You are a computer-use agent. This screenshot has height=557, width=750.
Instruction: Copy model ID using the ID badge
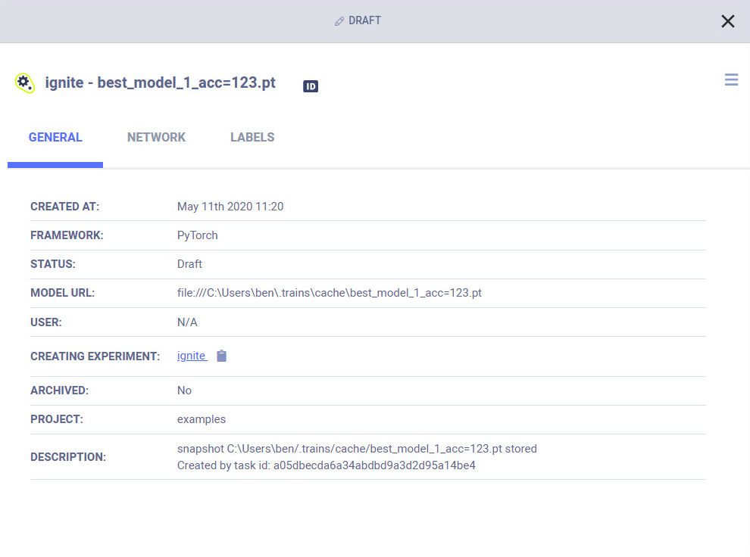[x=311, y=86]
